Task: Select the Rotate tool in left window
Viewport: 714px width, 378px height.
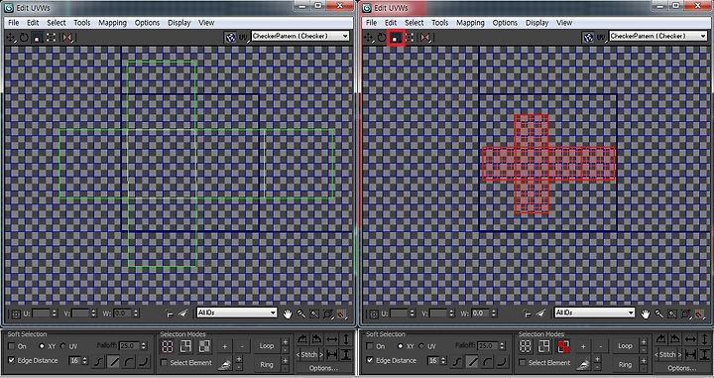Action: (24, 38)
